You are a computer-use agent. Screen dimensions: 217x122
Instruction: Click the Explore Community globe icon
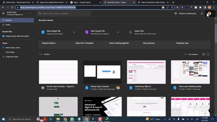point(176,14)
